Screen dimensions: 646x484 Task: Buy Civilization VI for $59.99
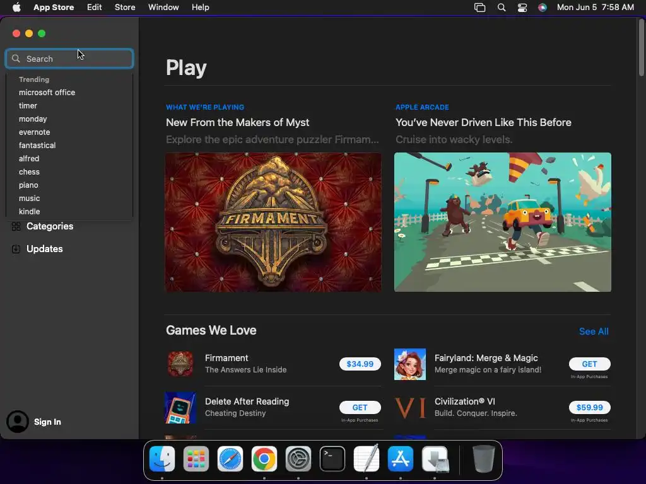(x=590, y=408)
